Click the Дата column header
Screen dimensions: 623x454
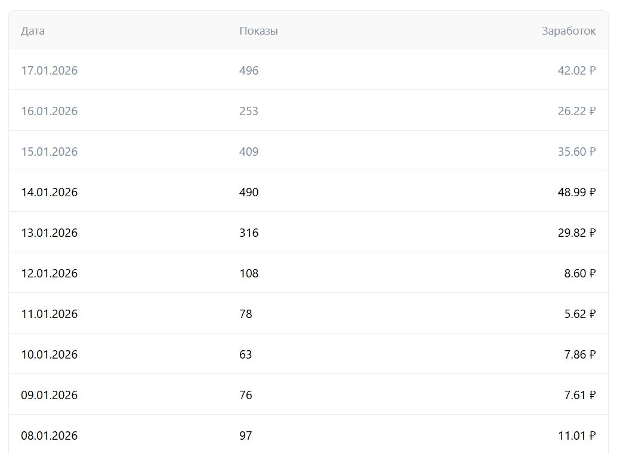click(x=33, y=31)
